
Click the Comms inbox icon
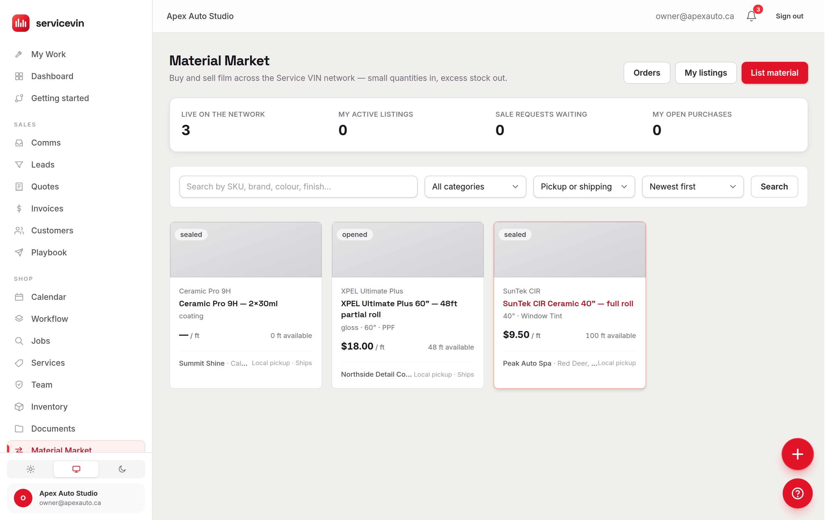click(19, 143)
